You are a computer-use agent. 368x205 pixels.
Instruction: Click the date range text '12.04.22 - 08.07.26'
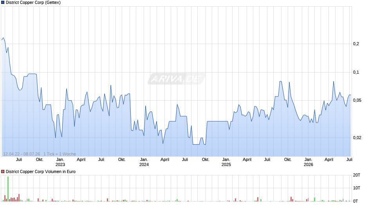point(22,154)
